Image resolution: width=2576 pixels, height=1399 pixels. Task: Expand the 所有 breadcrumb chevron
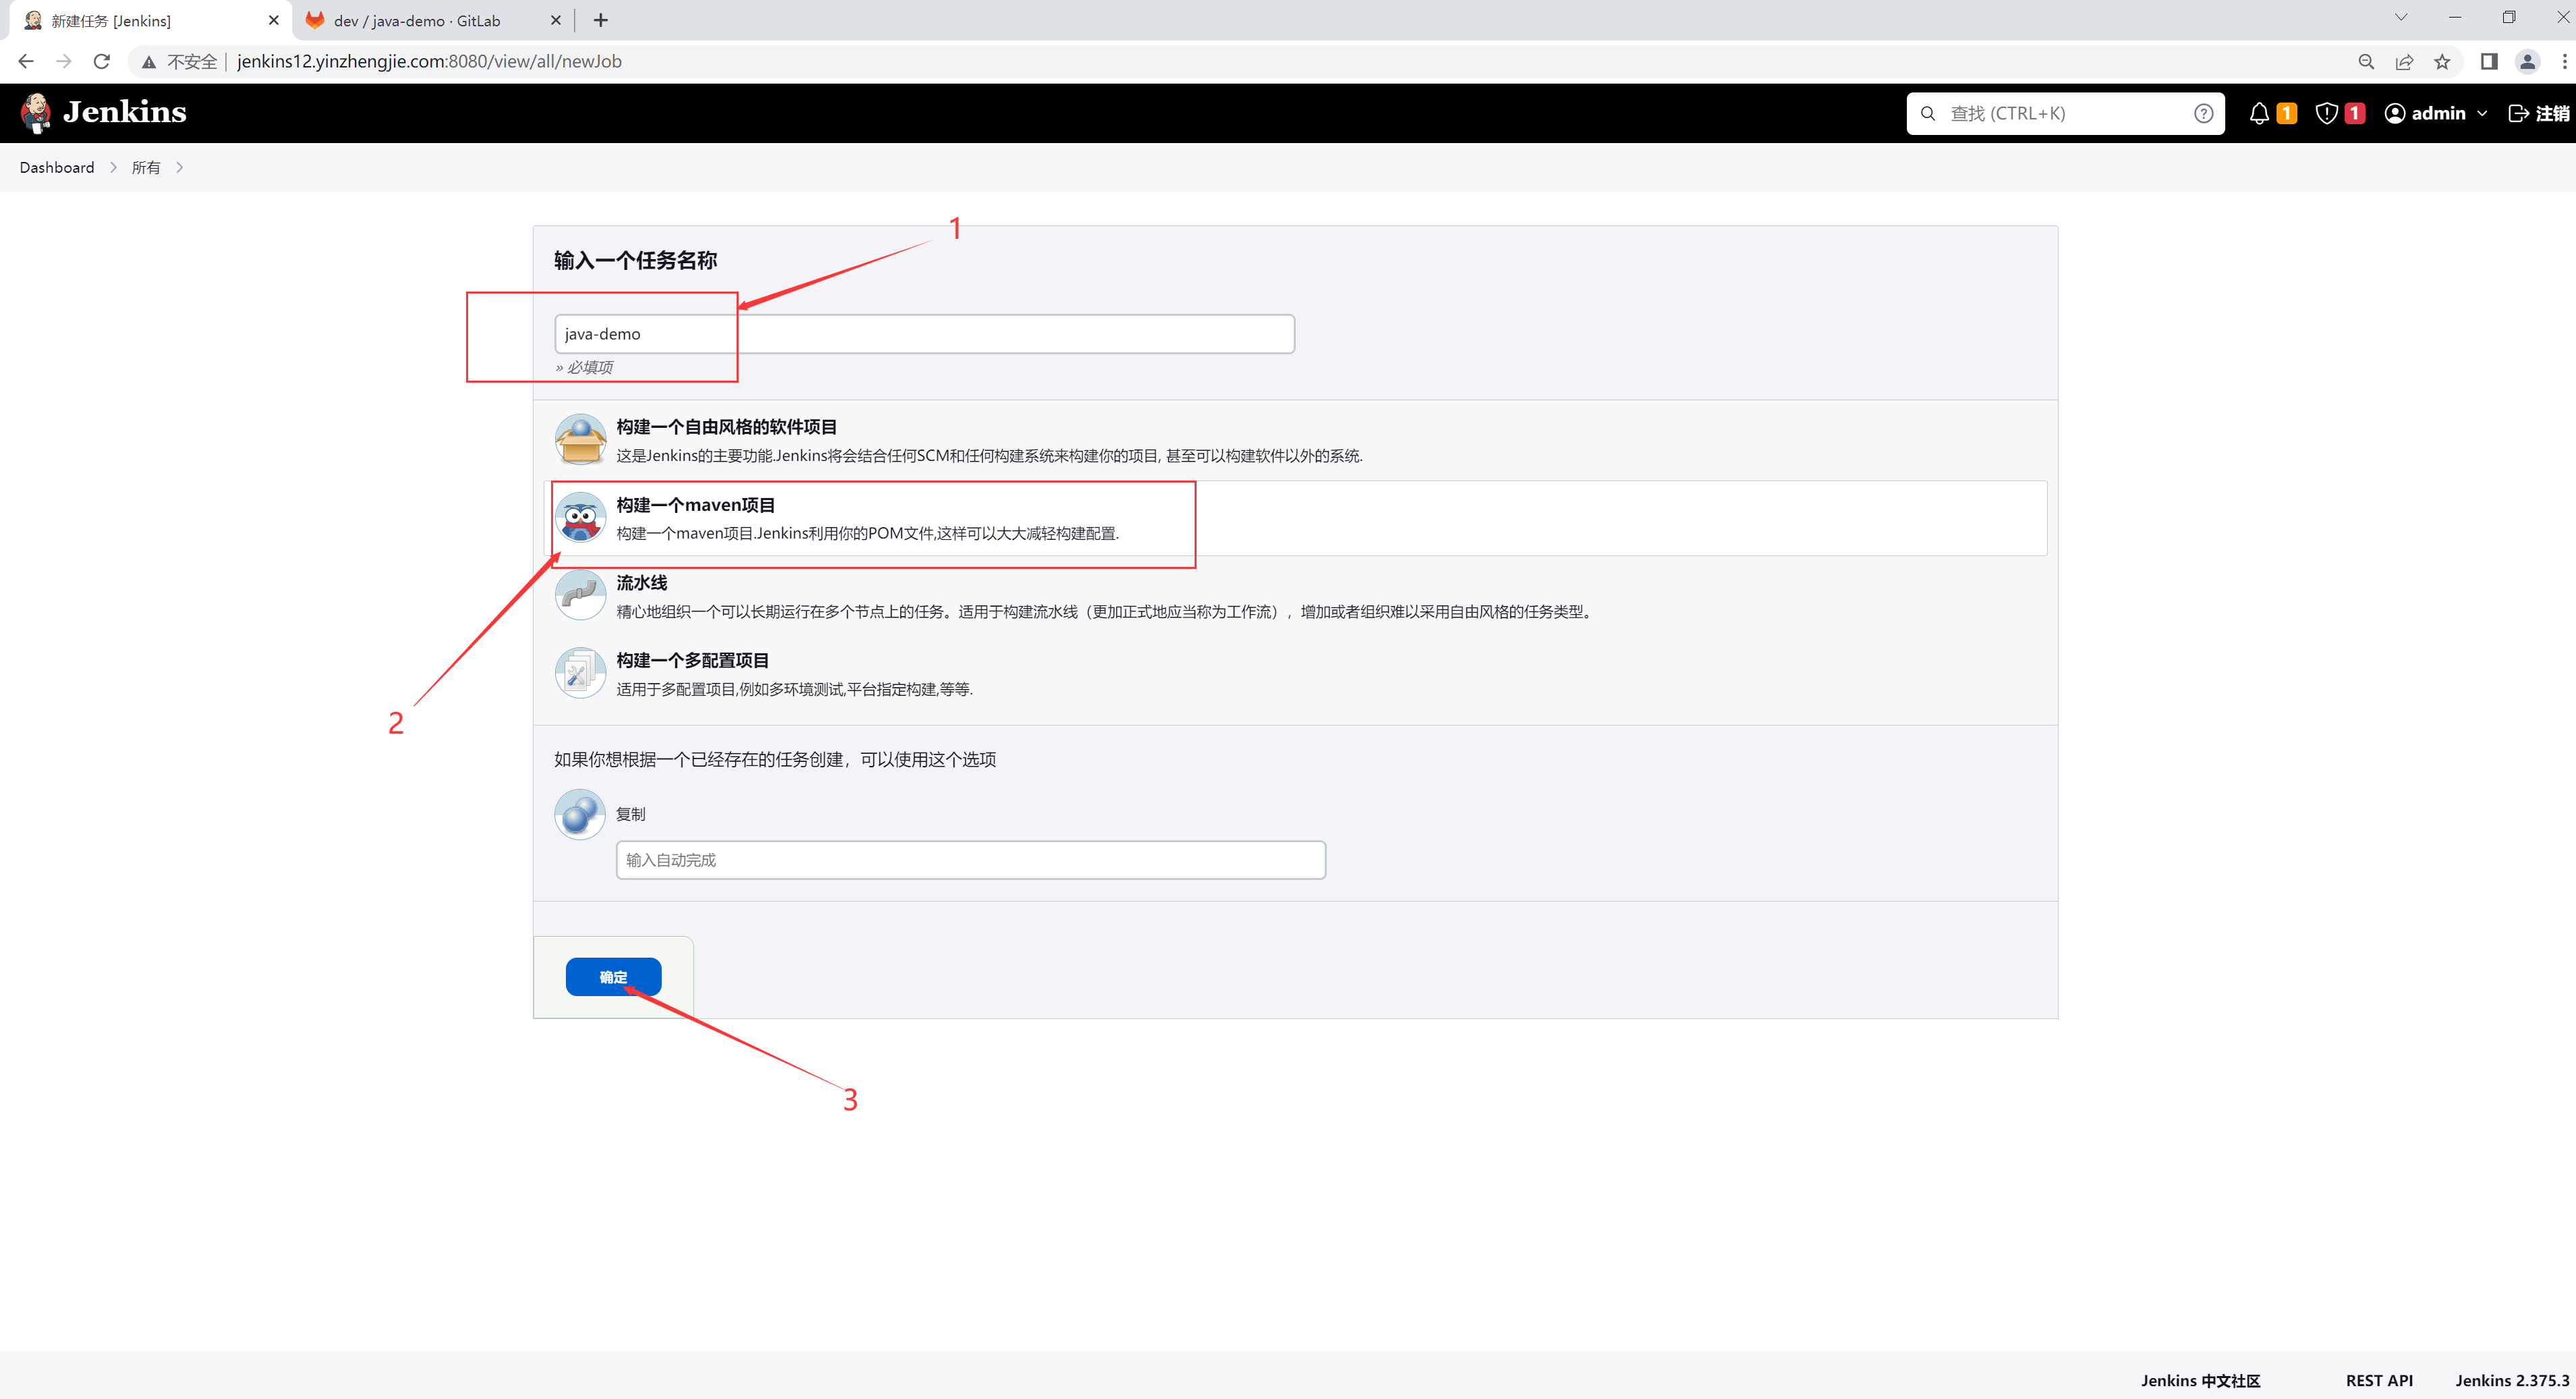179,168
